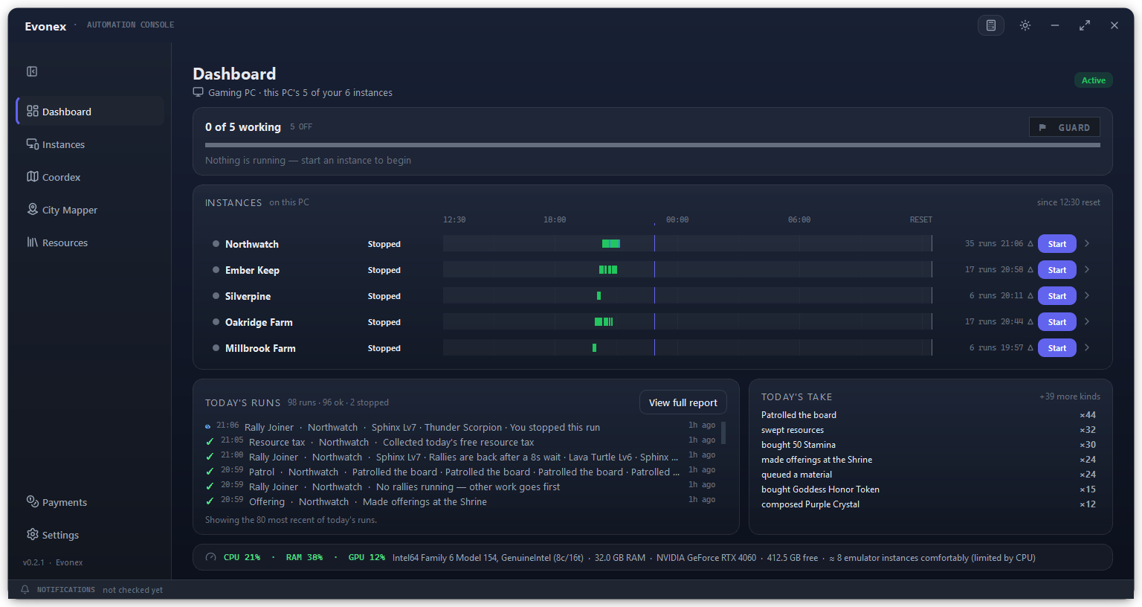Collapse the sidebar panel icon

32,71
